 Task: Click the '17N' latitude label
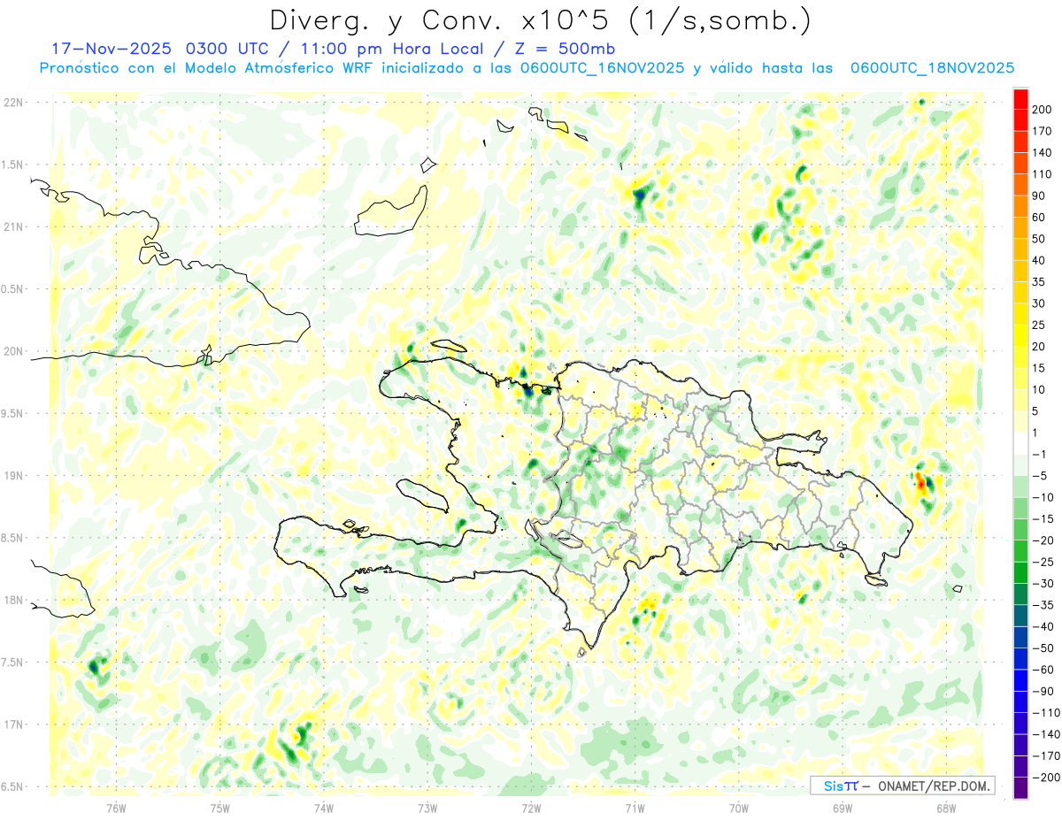[13, 724]
